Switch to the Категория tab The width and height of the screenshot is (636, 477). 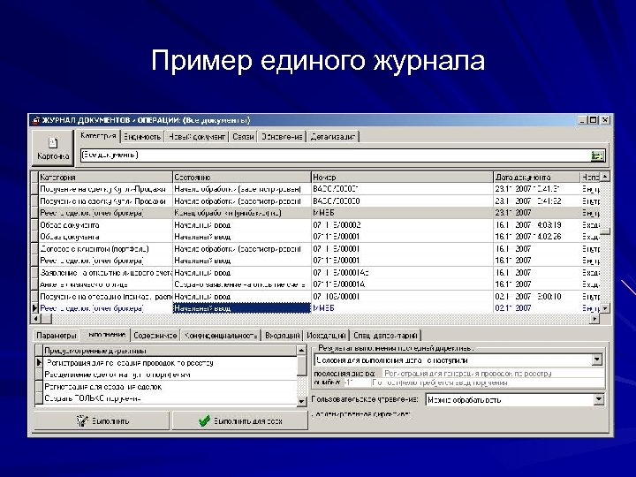click(x=98, y=136)
